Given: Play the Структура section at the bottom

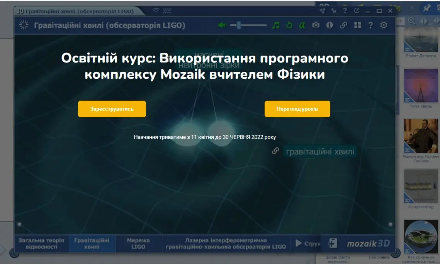Looking at the screenshot, I should tap(308, 243).
